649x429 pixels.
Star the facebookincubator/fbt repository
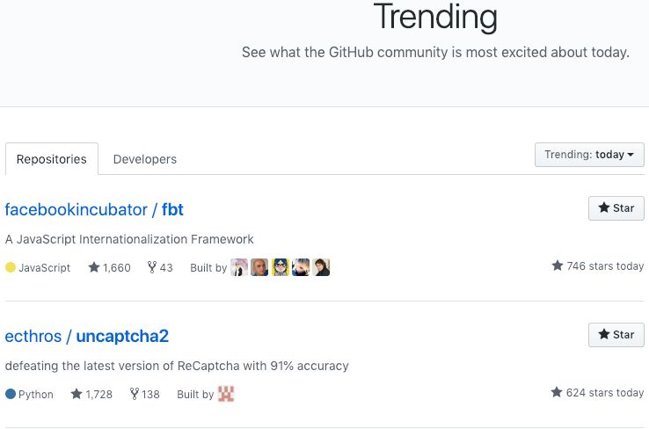click(616, 208)
